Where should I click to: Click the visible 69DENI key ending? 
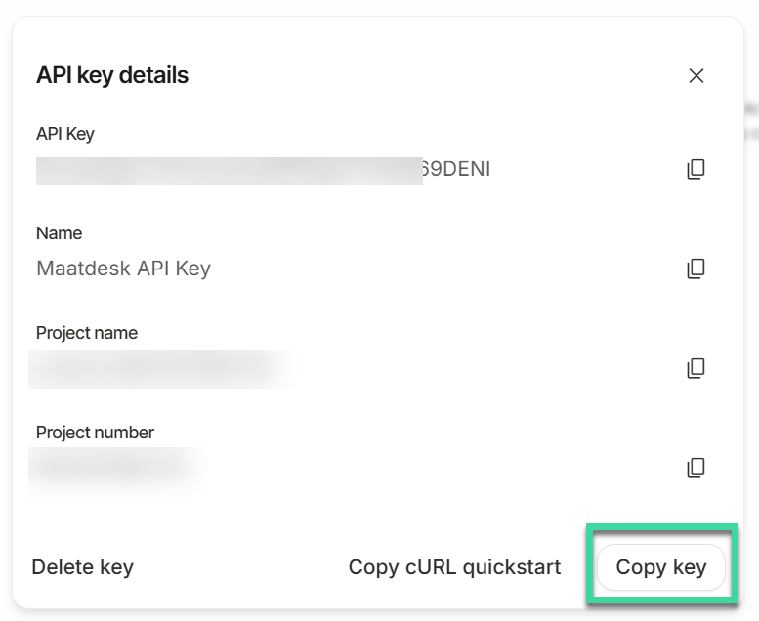456,170
